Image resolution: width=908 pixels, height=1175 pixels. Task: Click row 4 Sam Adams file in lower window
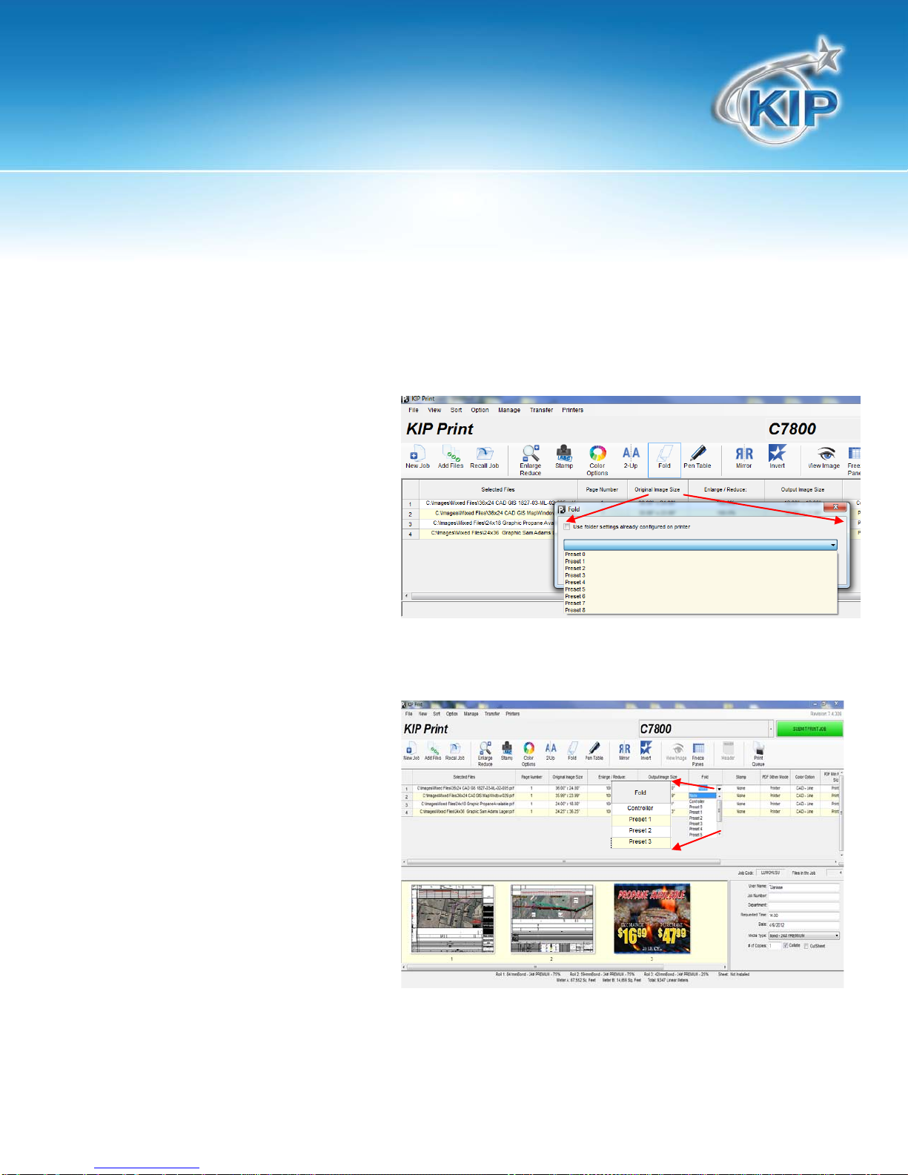click(x=467, y=812)
